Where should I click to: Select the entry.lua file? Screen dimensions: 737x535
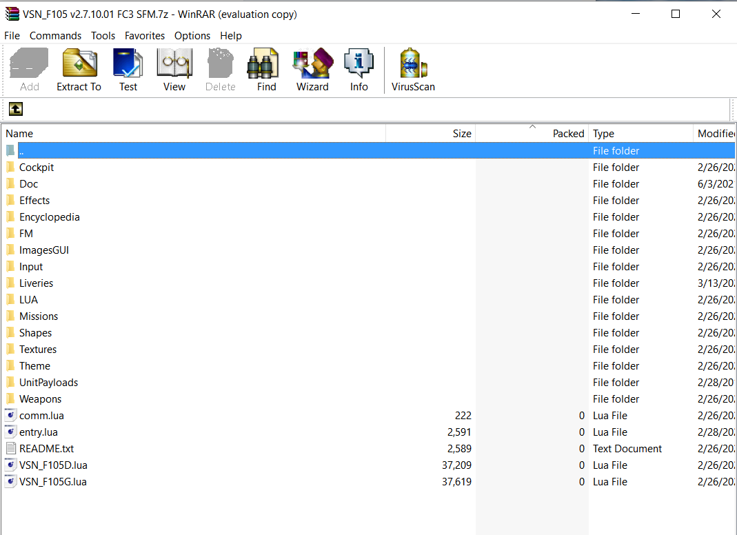[x=39, y=432]
